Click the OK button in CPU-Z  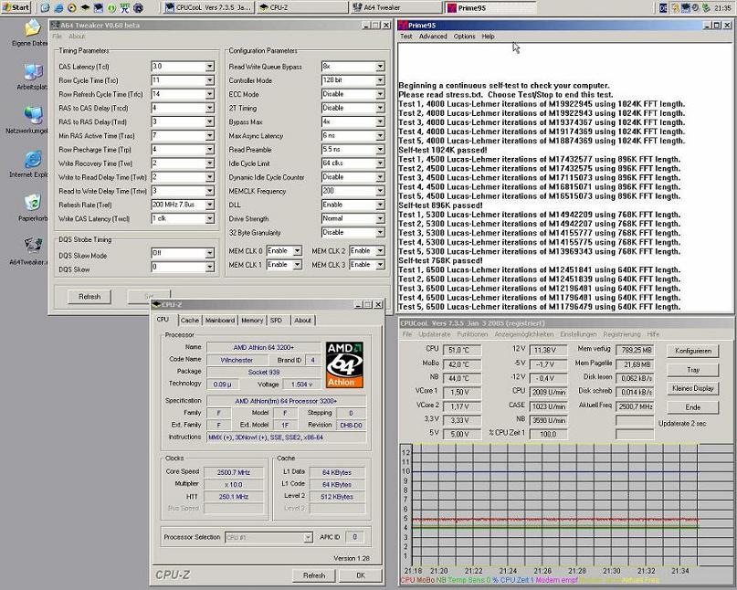[x=361, y=575]
